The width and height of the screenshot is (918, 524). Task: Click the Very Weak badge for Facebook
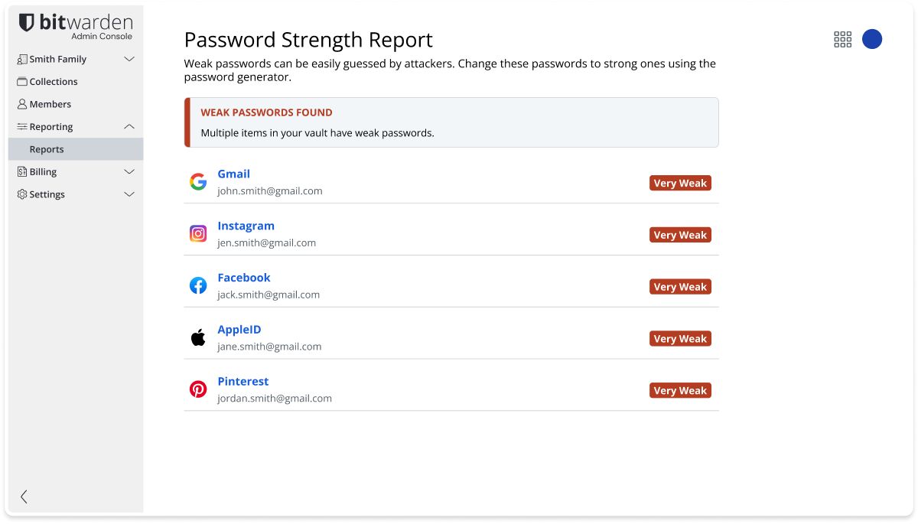click(680, 287)
